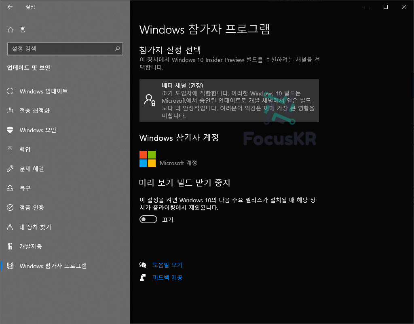Screen dimensions: 414x324
Task: Click the 복구 recovery icon
Action: 10,188
